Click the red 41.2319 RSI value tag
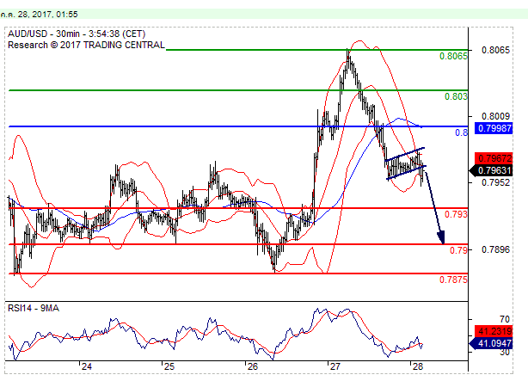This screenshot has height=381, width=528. coord(494,331)
